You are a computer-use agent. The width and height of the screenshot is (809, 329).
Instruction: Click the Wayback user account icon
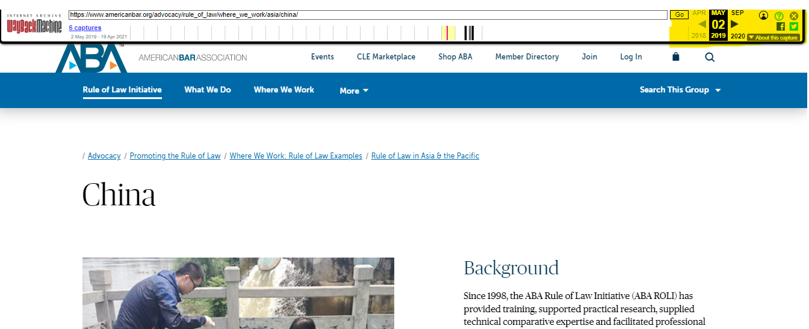click(x=764, y=16)
